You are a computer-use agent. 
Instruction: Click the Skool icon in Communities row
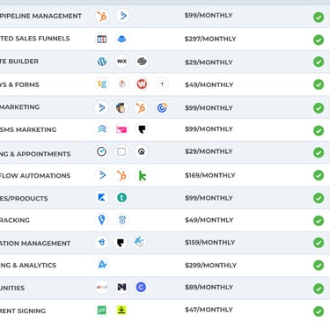click(102, 287)
